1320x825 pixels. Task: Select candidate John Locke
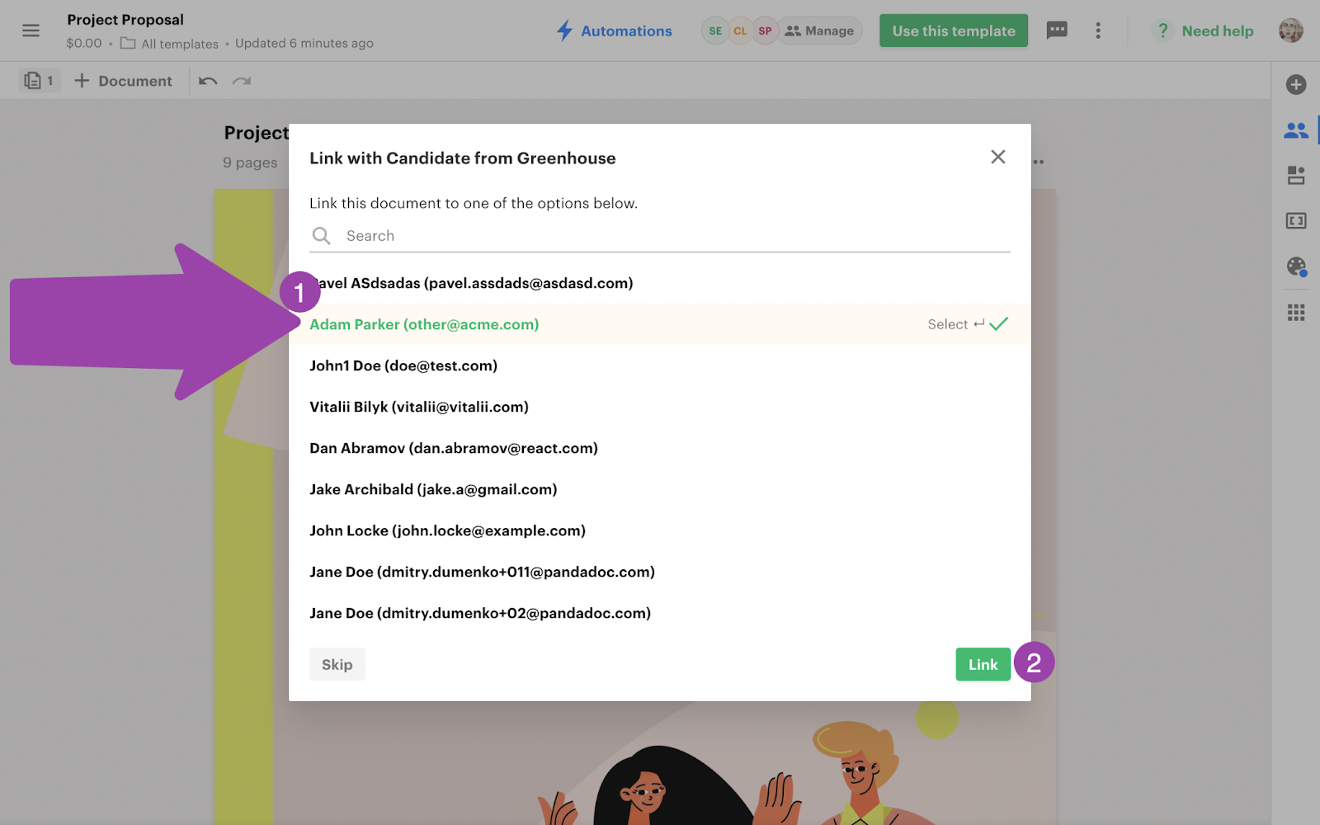click(660, 530)
